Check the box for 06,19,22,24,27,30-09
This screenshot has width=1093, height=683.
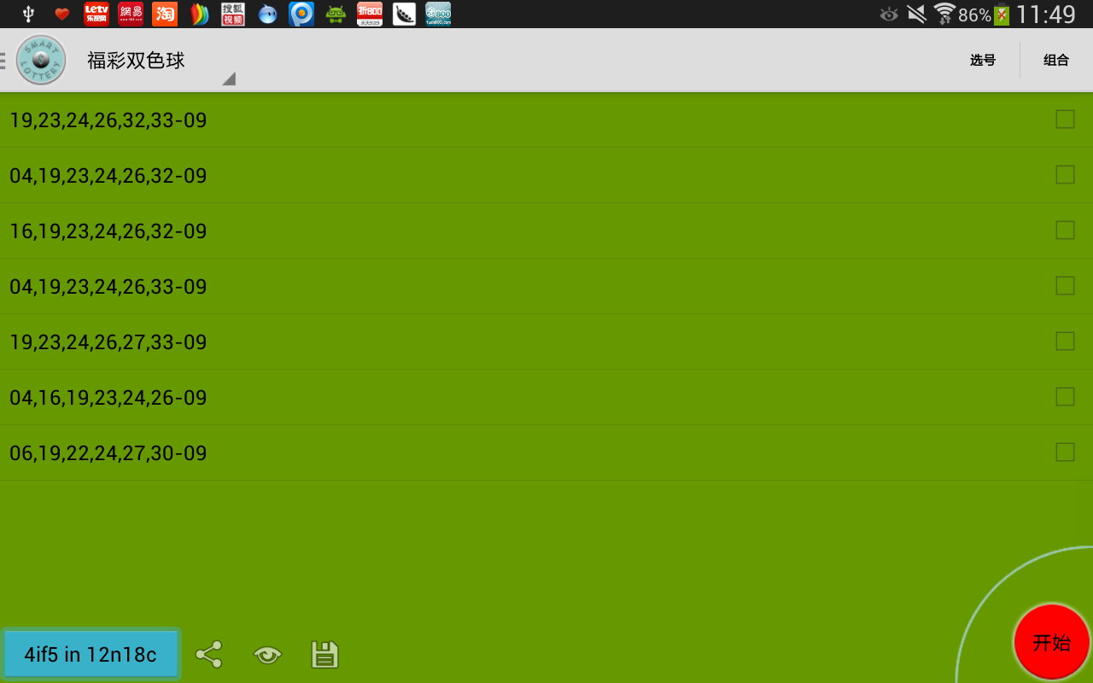pos(1065,452)
